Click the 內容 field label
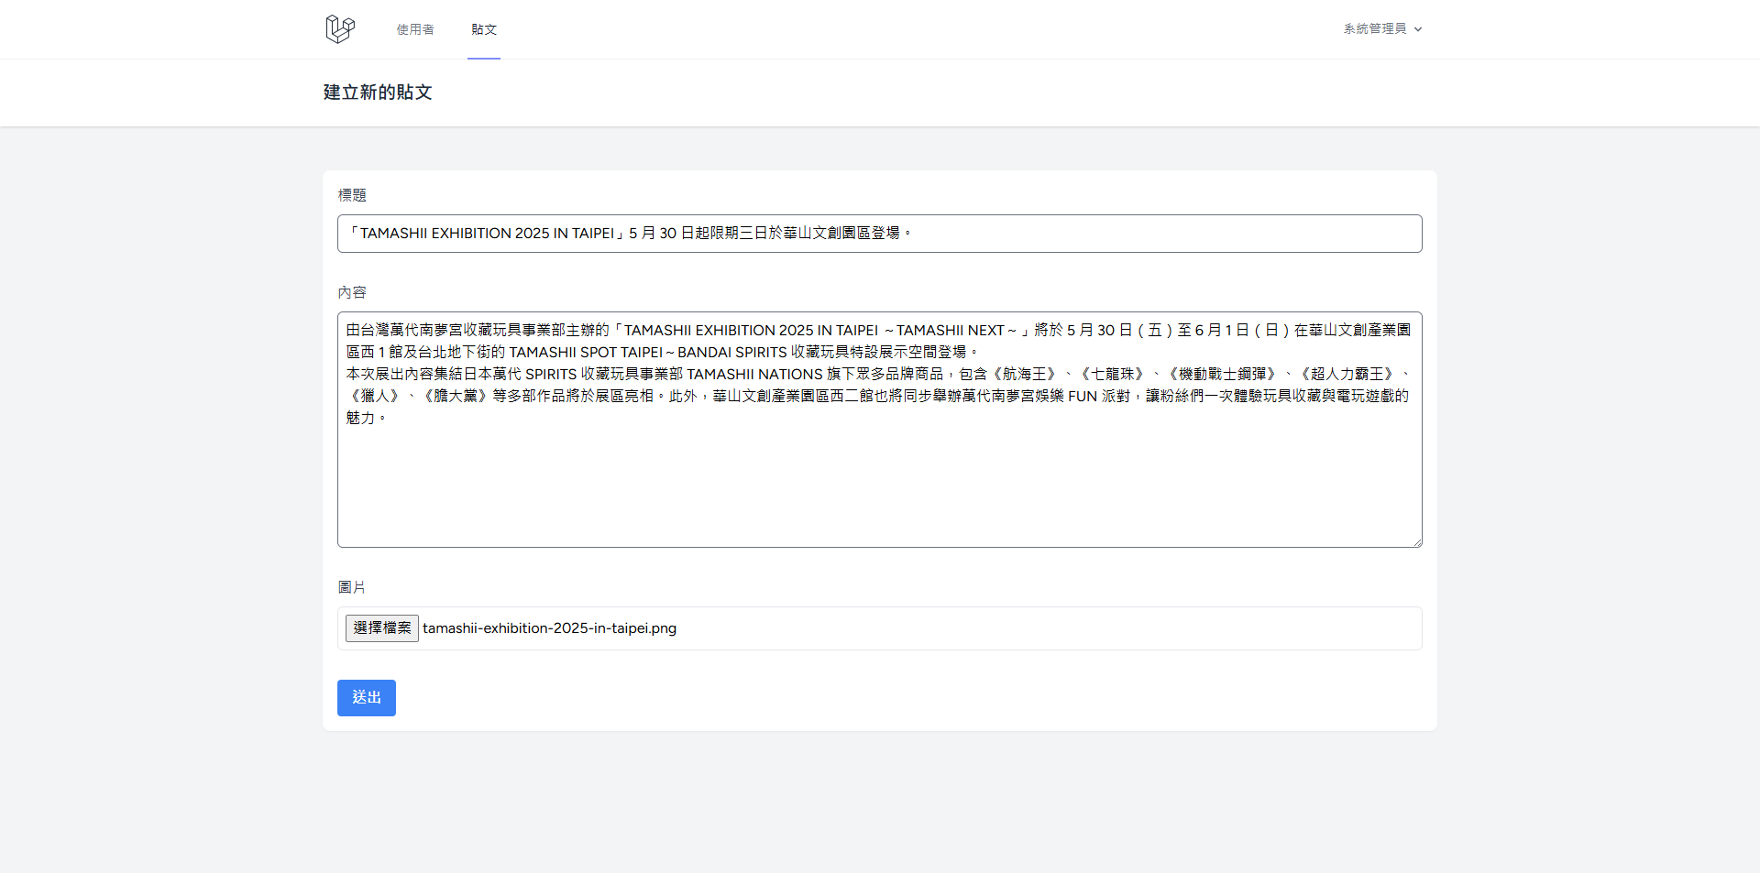 (x=352, y=292)
